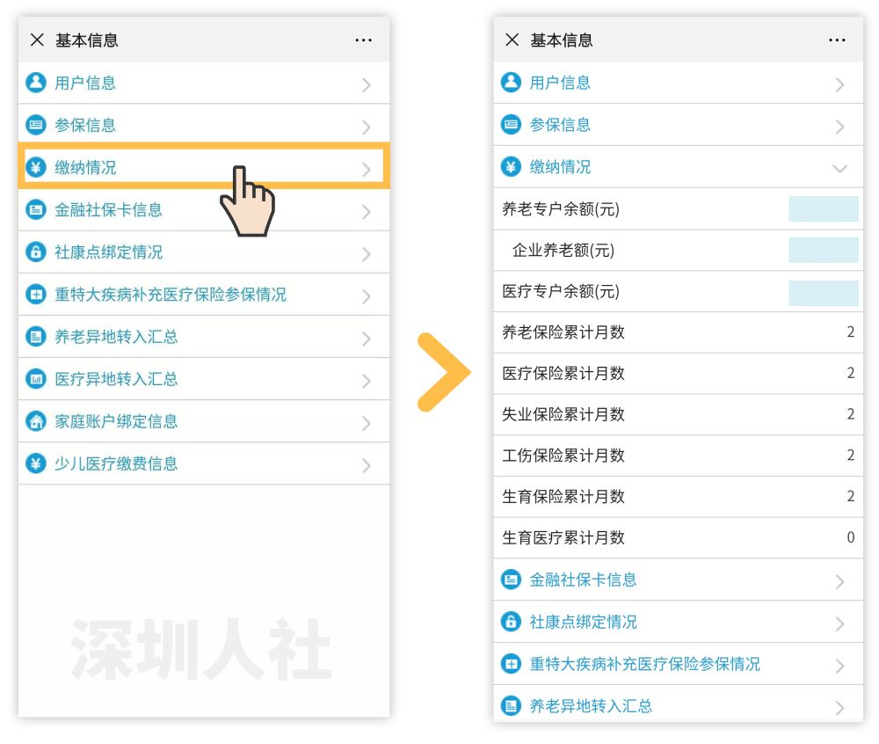Click the 用户信息 user icon
This screenshot has width=879, height=744.
point(35,83)
